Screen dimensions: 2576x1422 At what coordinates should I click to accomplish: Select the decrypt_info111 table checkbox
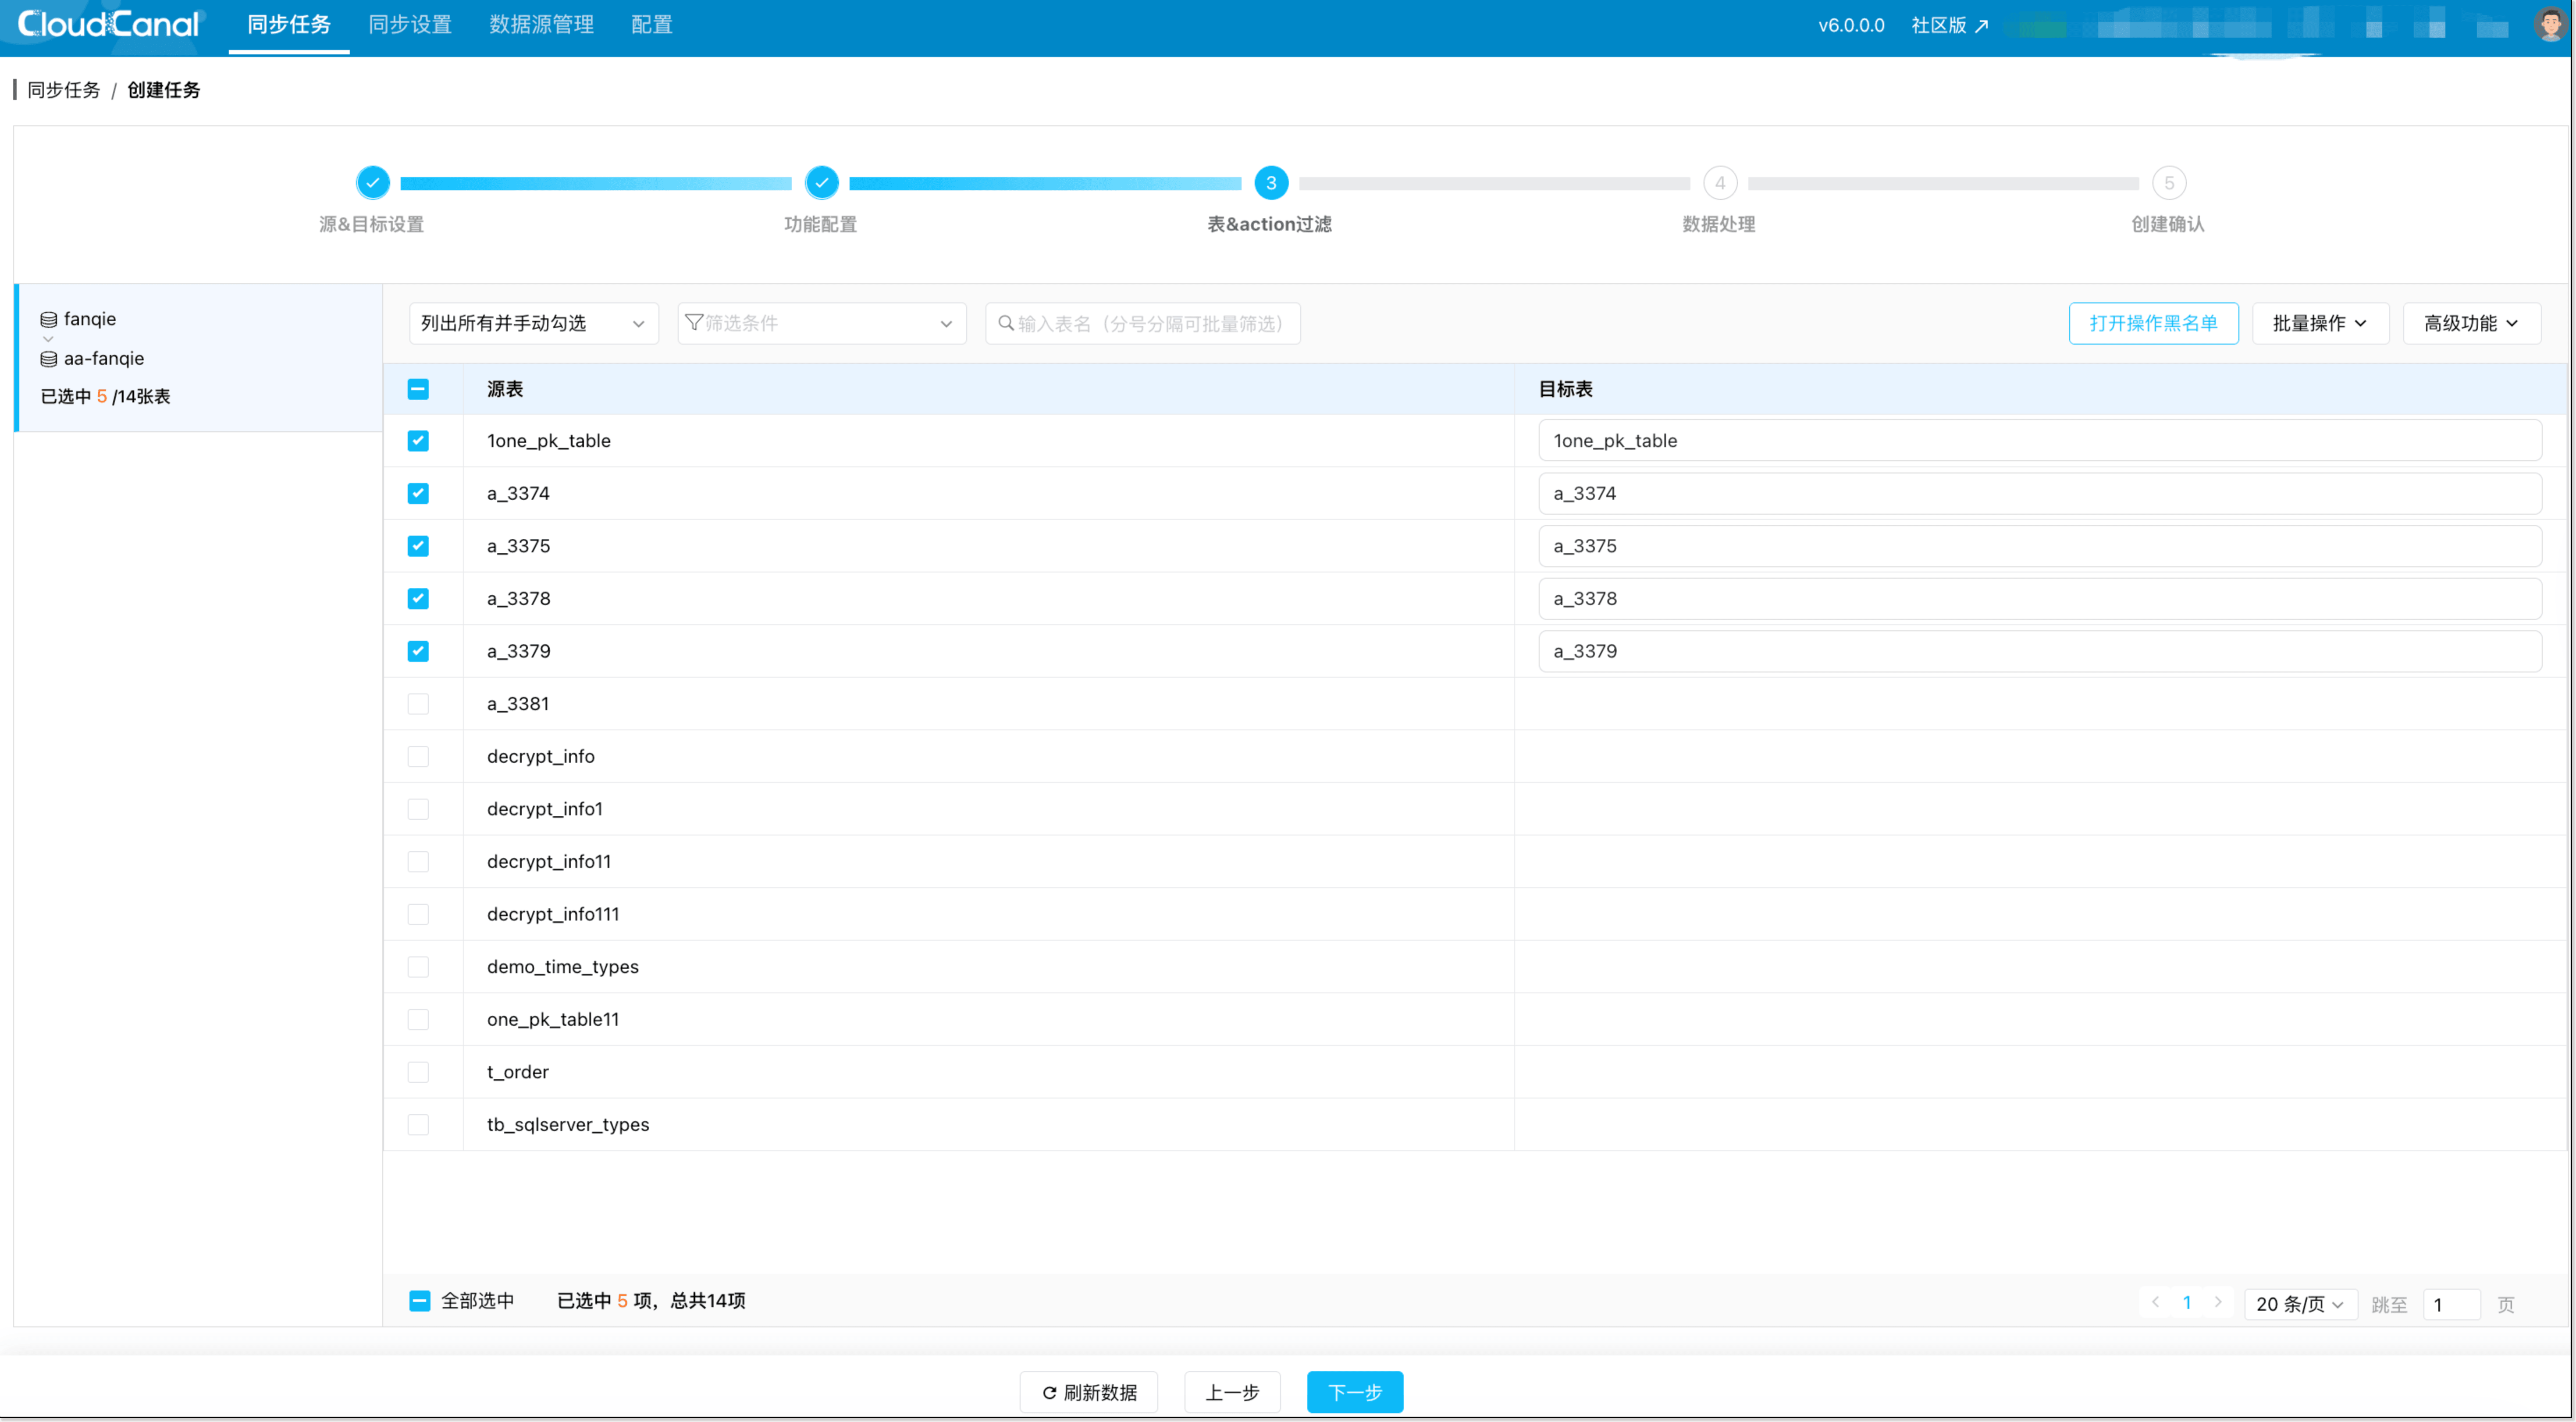(418, 914)
